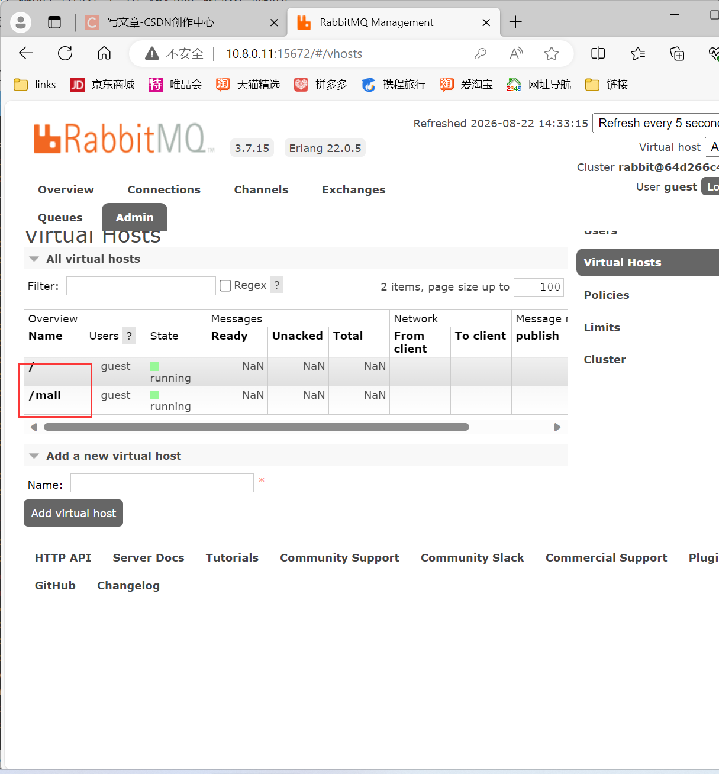Select Virtual Hosts in the Admin sidebar

tap(647, 263)
